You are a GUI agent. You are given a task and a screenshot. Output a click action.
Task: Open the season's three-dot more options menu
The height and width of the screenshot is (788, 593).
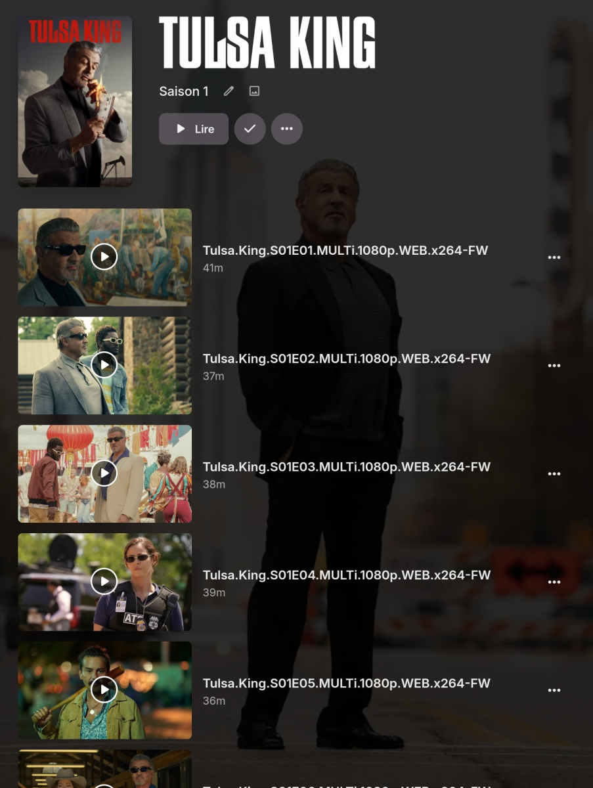point(287,129)
